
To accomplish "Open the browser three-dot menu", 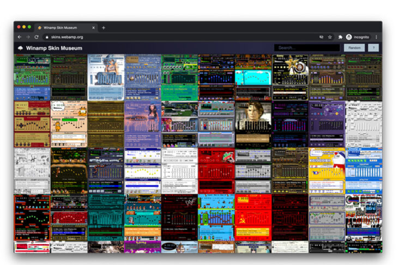I will pos(376,37).
